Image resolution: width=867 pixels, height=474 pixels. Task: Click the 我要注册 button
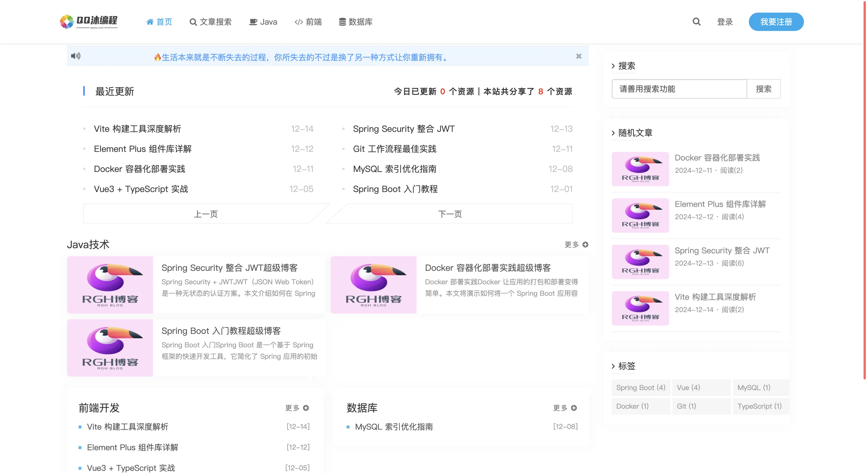tap(776, 22)
